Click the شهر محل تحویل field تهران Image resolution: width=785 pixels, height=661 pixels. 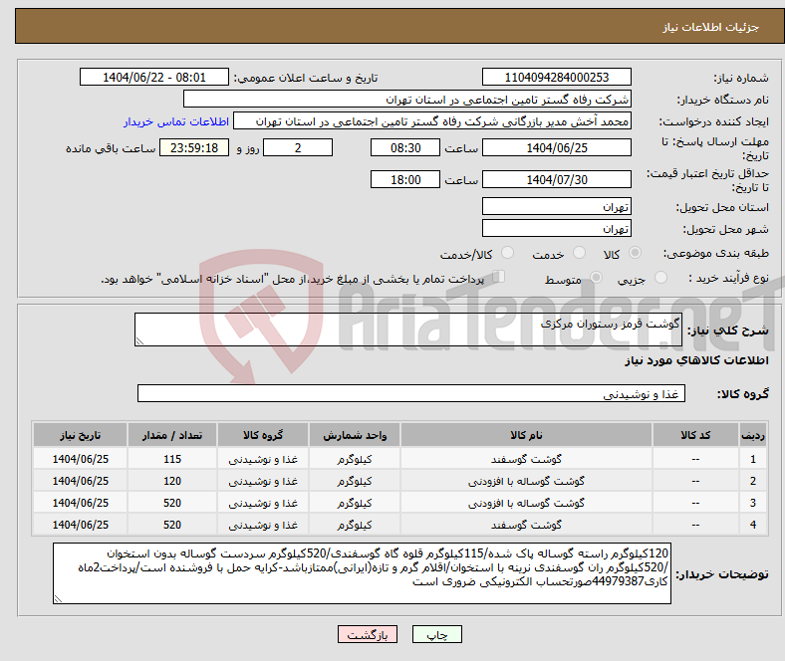556,228
